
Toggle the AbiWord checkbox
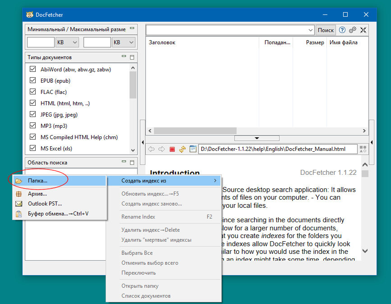point(32,69)
